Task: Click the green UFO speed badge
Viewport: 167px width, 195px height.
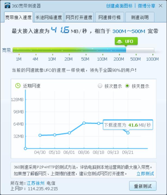Action: [x=126, y=41]
